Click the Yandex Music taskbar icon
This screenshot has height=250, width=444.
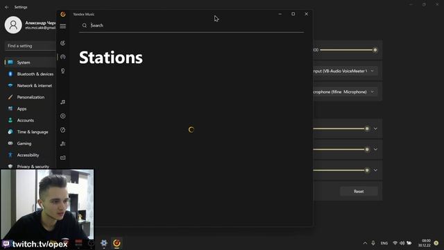pos(117,243)
